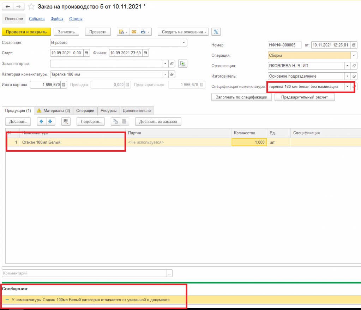Expand the Состояние dropdown
361x310 pixels.
pyautogui.click(x=184, y=43)
